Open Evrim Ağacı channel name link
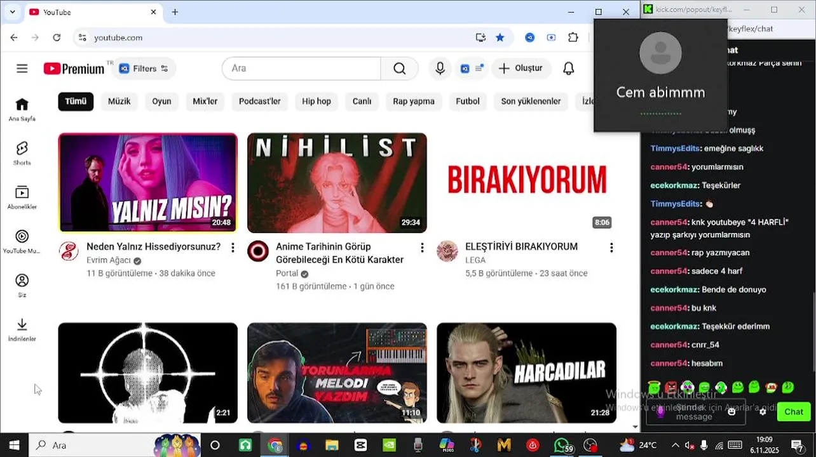Viewport: 816px width, 457px height. click(x=109, y=260)
